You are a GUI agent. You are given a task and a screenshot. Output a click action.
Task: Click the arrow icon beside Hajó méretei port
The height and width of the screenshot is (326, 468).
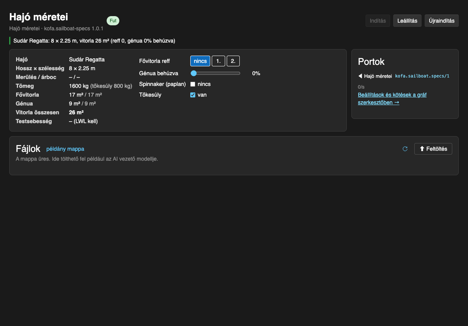tap(360, 76)
